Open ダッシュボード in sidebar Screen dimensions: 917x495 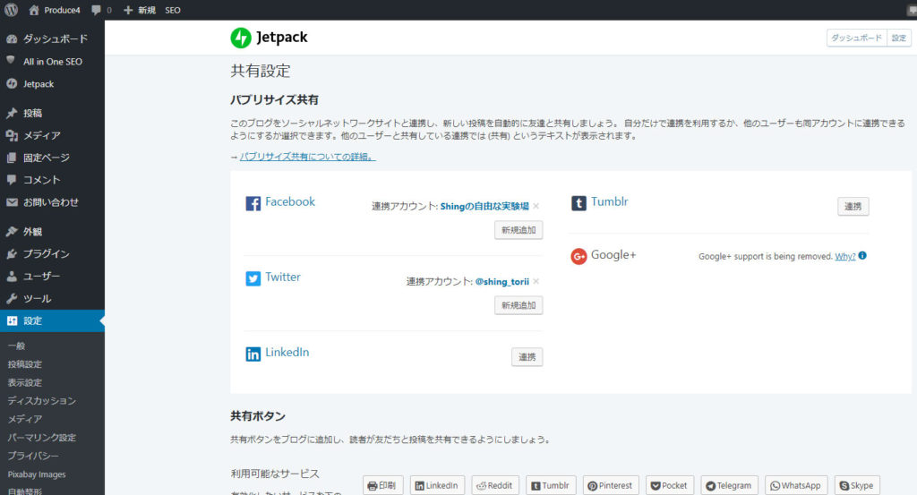pos(52,38)
